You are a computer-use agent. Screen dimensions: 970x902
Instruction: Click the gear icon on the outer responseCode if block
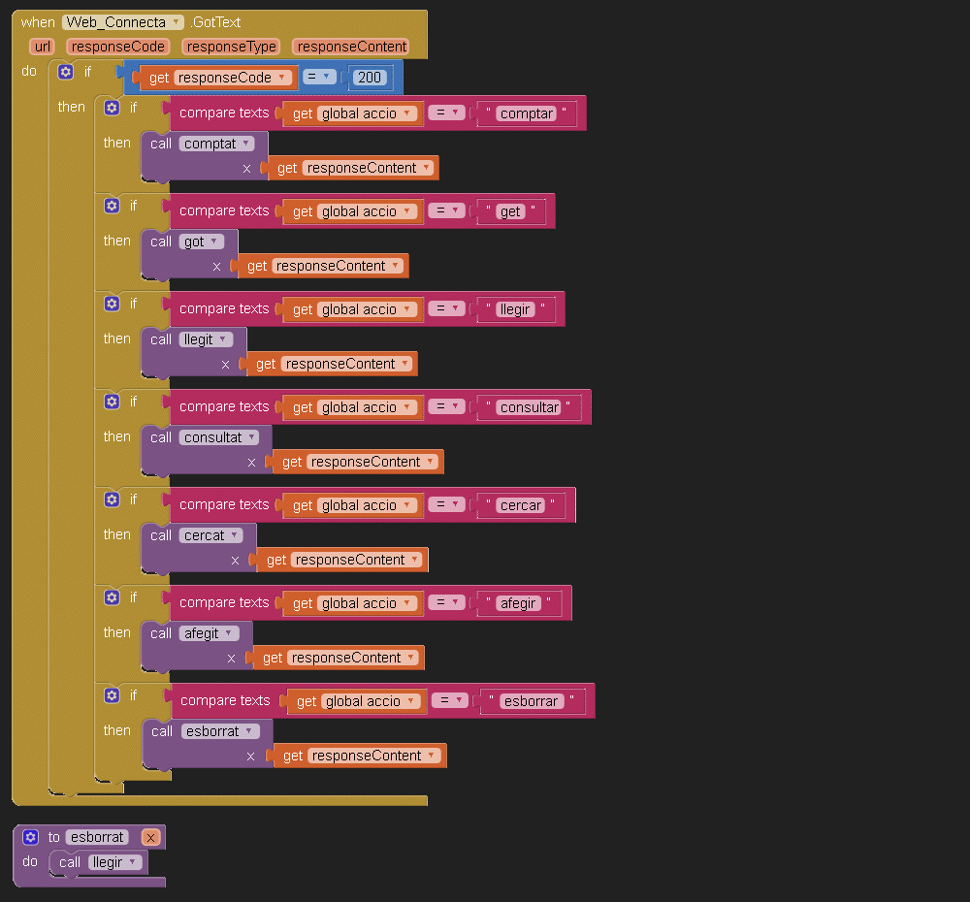66,72
